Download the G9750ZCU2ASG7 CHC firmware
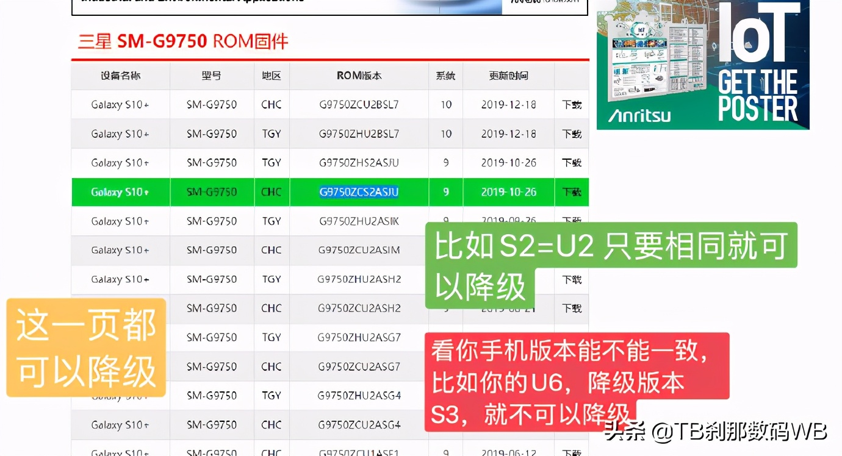 [572, 366]
